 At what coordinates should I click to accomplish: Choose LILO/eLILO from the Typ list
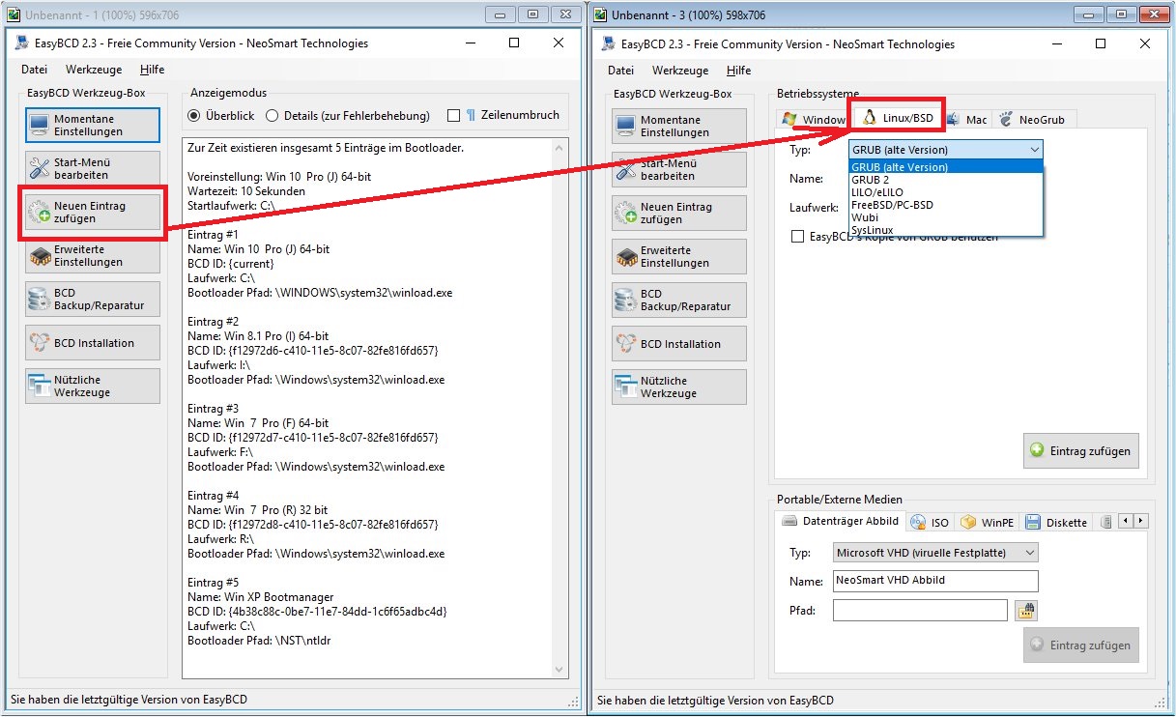click(946, 192)
